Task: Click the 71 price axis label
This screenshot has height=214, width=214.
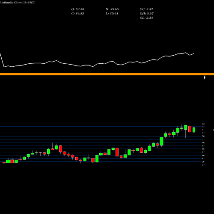Action: pyautogui.click(x=203, y=140)
